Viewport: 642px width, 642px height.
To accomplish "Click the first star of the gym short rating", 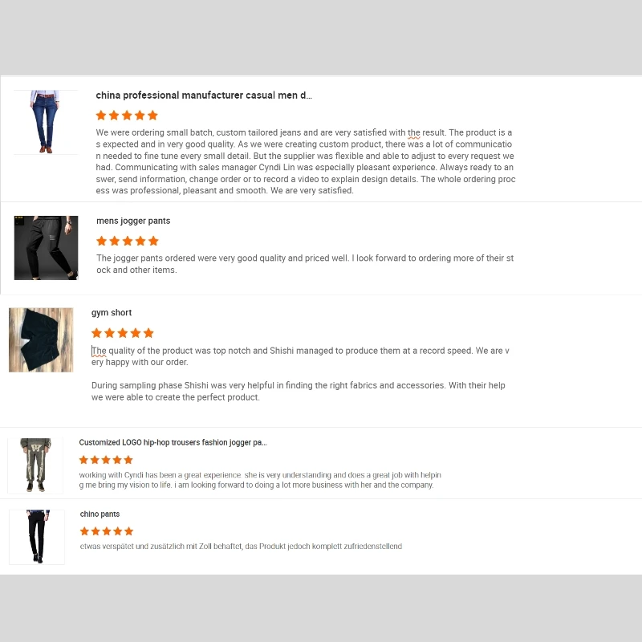I will pyautogui.click(x=96, y=333).
